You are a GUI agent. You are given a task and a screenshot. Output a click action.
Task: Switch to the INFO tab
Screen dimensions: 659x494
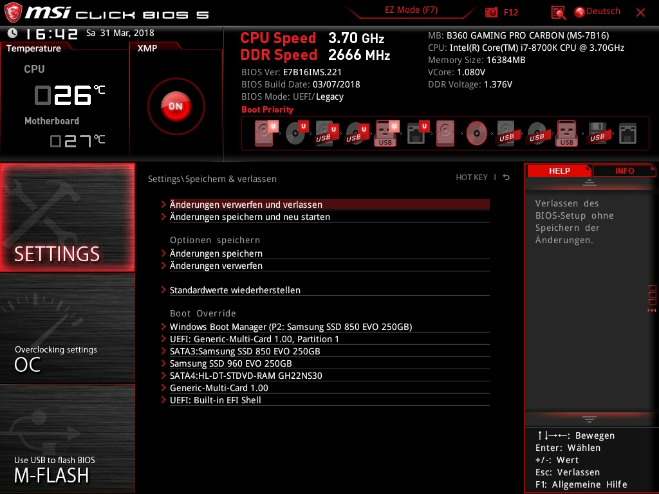coord(624,170)
